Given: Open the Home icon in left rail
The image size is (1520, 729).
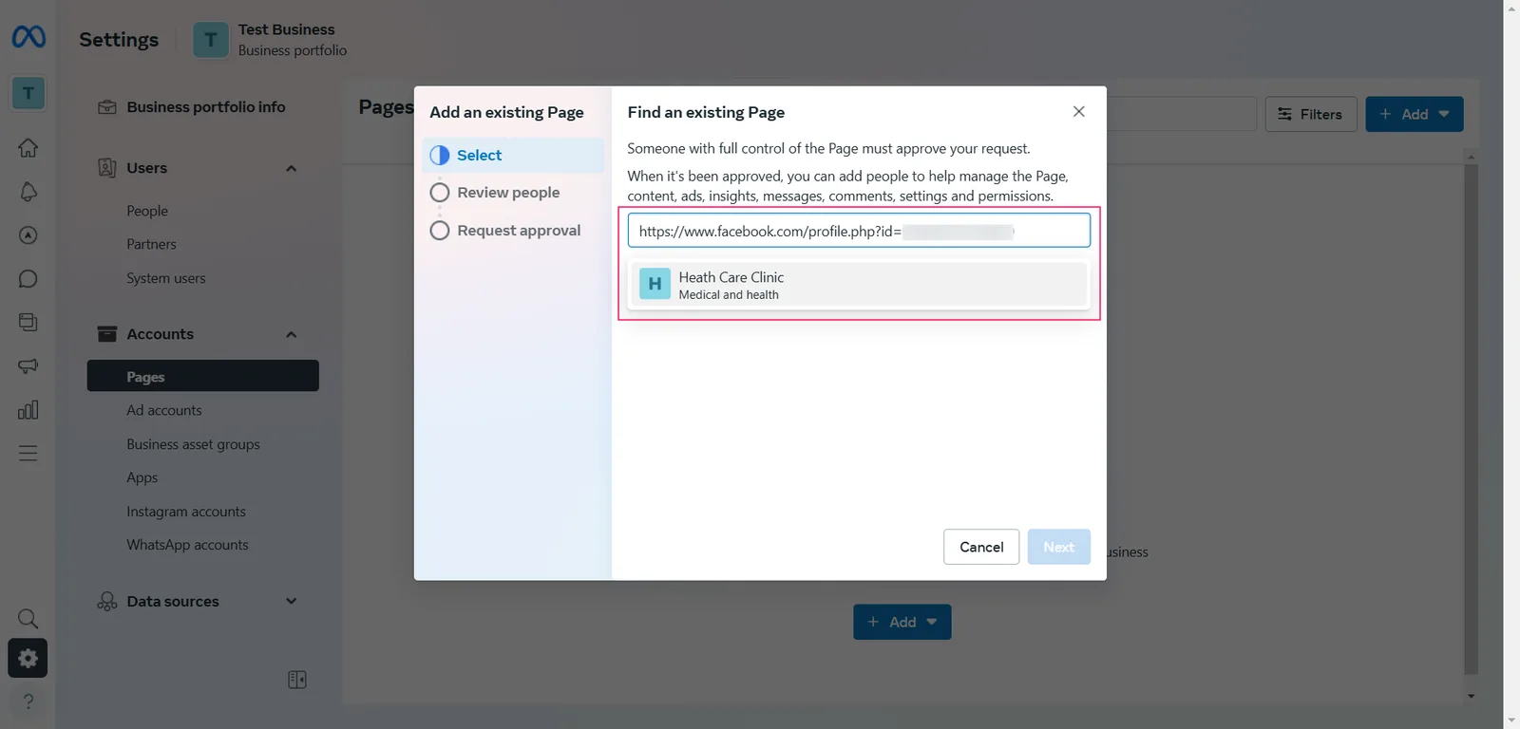Looking at the screenshot, I should coord(28,148).
